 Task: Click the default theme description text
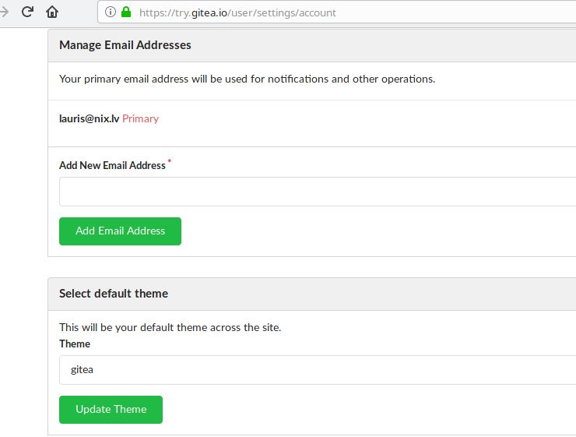pyautogui.click(x=170, y=327)
